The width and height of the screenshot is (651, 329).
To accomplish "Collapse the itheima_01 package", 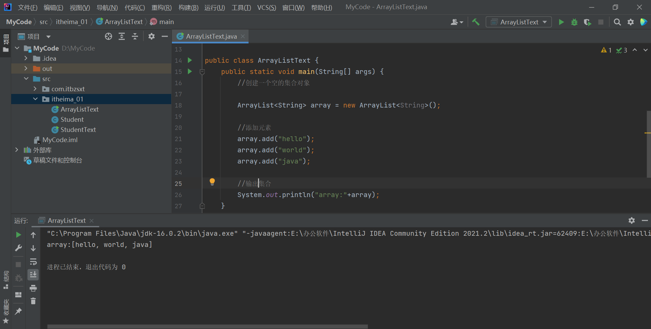I will [x=35, y=99].
